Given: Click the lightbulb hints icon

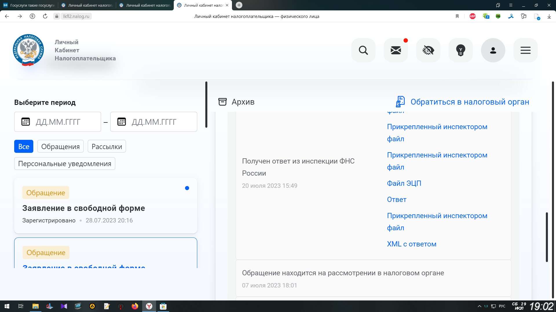Looking at the screenshot, I should pos(460,50).
